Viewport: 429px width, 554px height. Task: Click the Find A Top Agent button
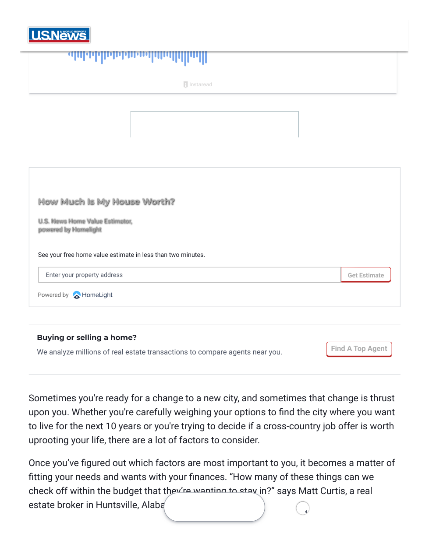click(x=359, y=349)
